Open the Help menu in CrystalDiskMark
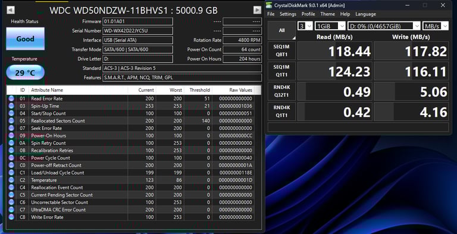Screen dimensions: 457x234 345,14
